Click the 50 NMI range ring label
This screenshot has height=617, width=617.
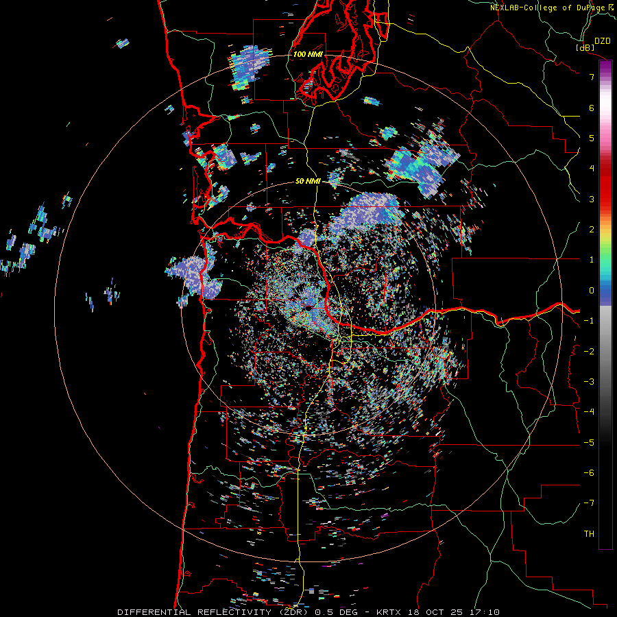pos(308,182)
